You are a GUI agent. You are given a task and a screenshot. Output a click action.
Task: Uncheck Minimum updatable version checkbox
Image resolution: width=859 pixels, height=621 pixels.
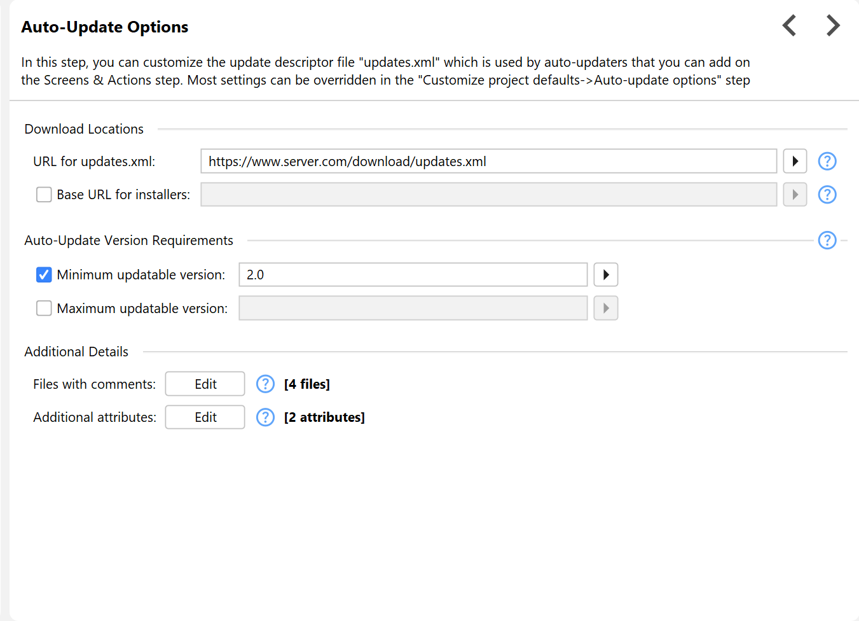44,275
